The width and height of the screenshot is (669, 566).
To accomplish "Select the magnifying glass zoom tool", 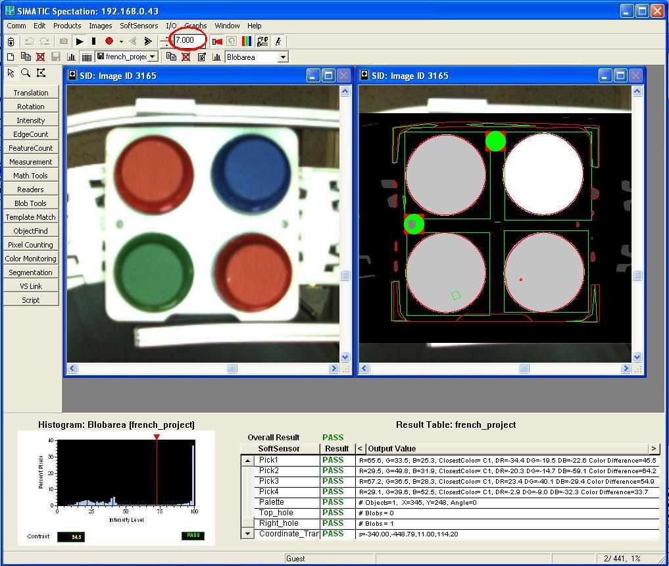I will click(26, 72).
